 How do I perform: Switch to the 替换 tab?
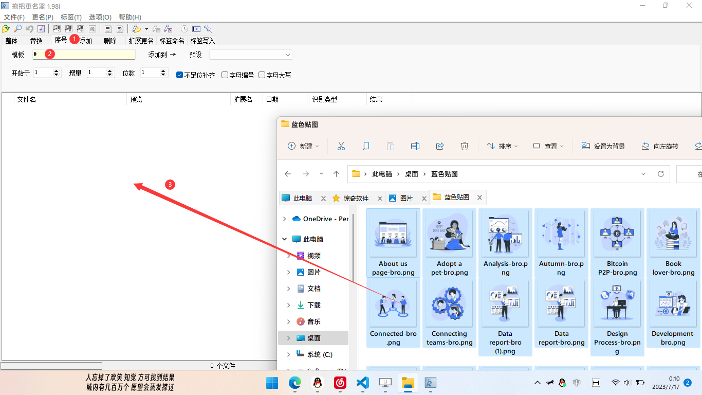click(36, 41)
